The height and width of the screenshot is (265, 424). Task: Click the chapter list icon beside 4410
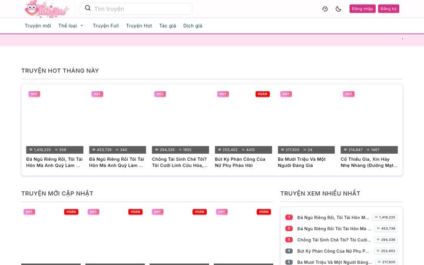point(243,150)
